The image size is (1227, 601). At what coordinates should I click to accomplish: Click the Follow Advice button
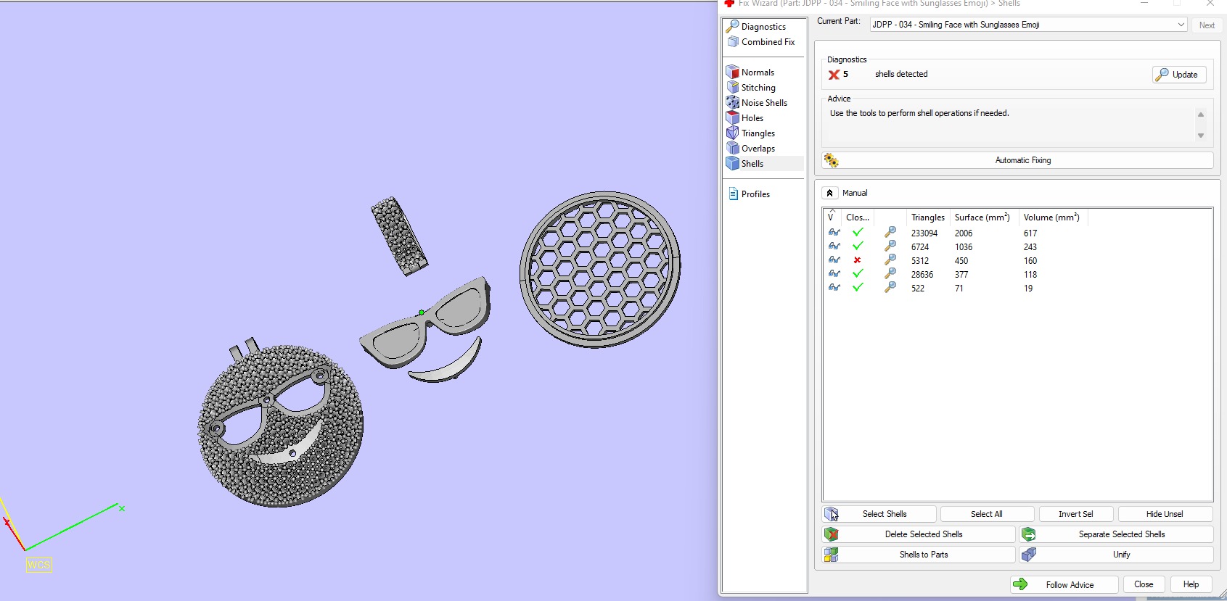pos(1064,584)
